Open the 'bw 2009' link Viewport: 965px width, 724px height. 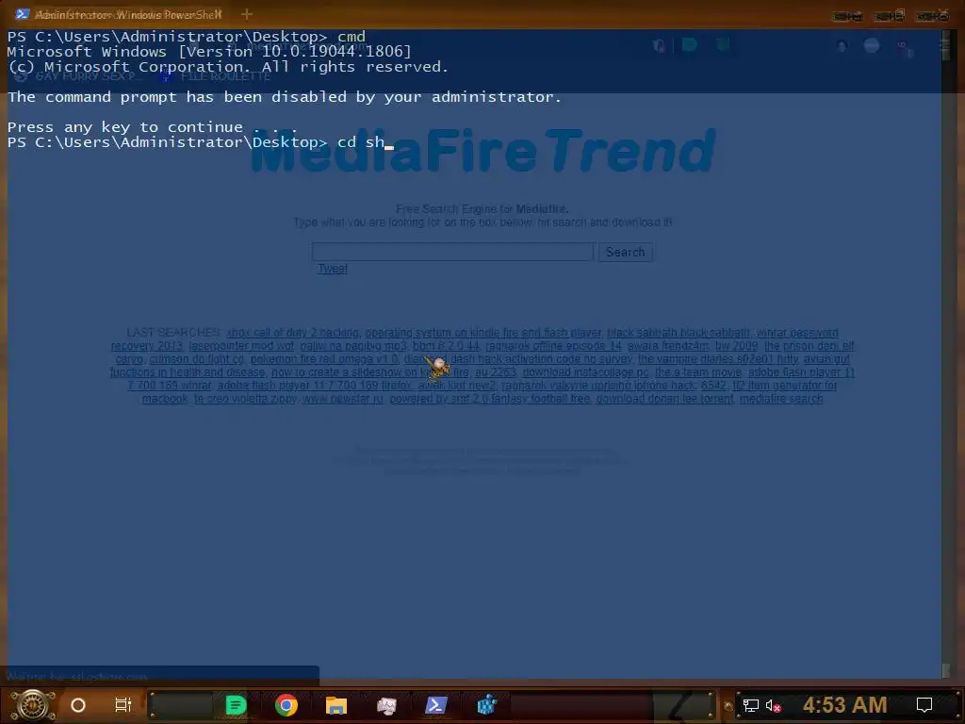click(x=736, y=346)
